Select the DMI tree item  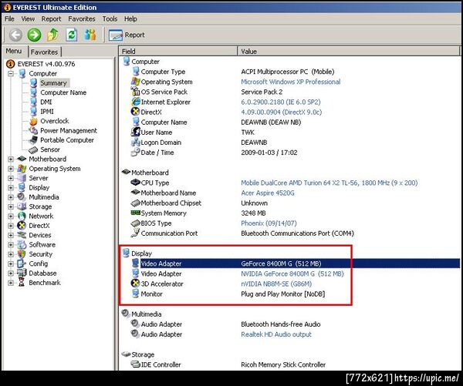point(46,102)
